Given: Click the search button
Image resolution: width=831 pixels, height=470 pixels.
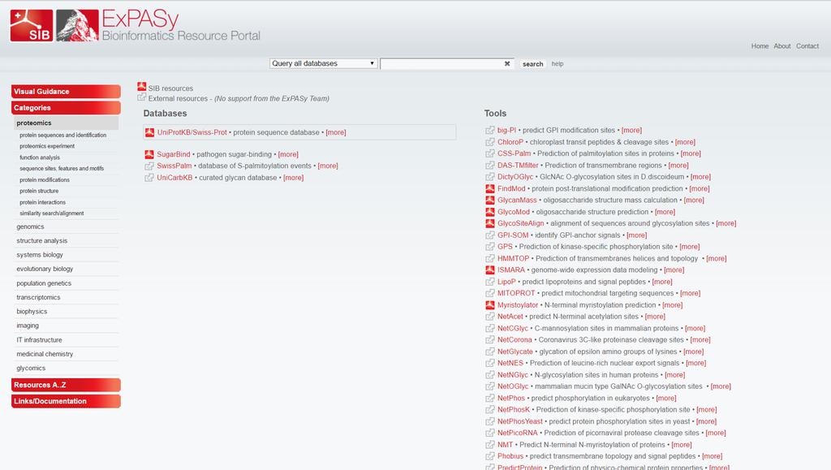Looking at the screenshot, I should pos(532,64).
